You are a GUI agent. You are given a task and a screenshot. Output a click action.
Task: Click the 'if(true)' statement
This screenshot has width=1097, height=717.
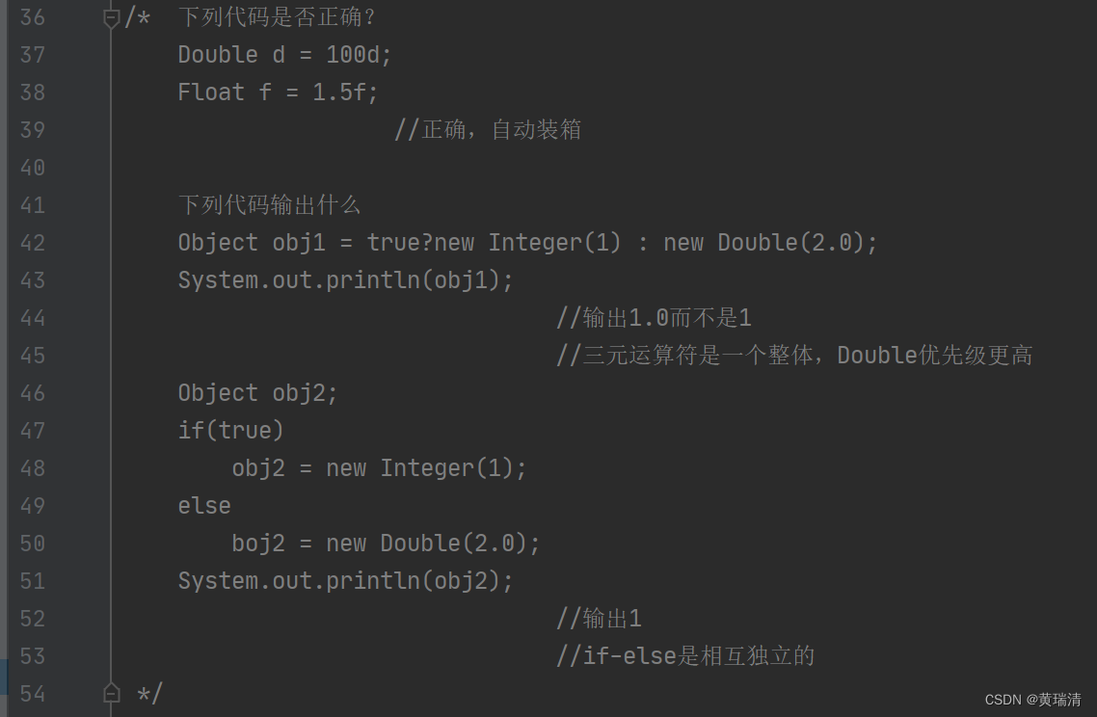(231, 431)
